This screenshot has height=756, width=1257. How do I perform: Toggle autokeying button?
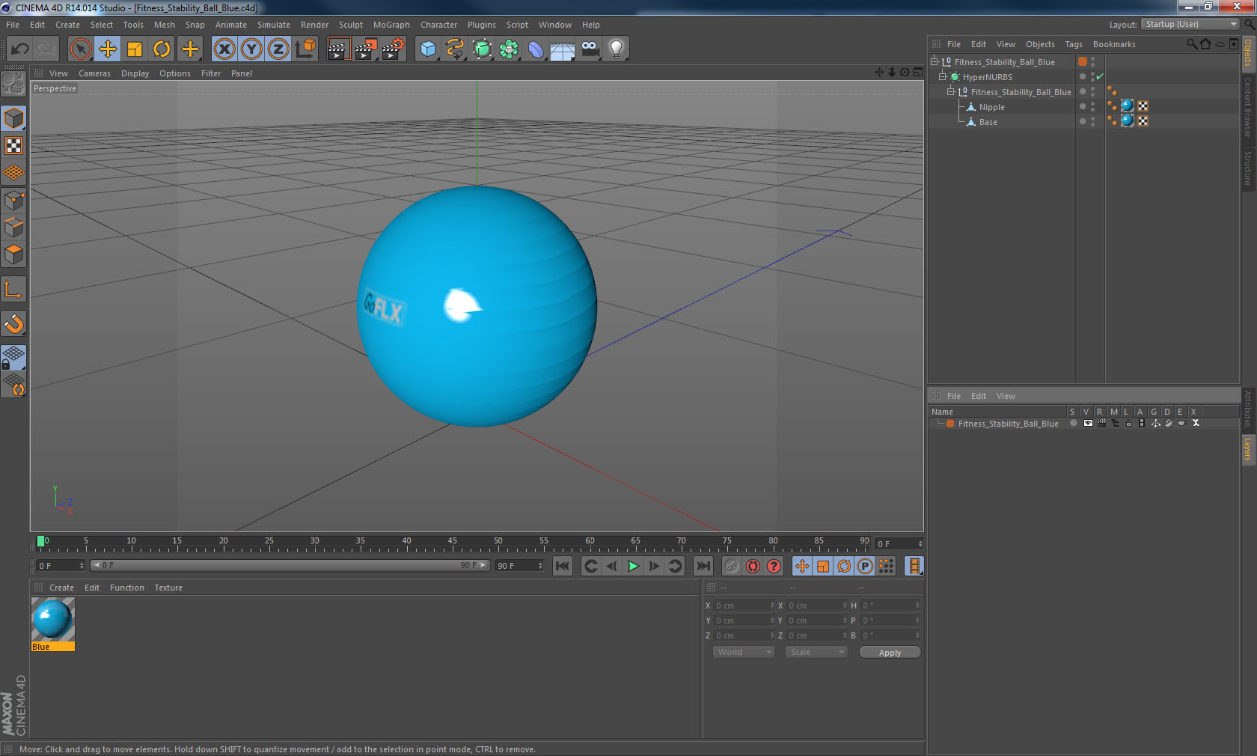(753, 567)
